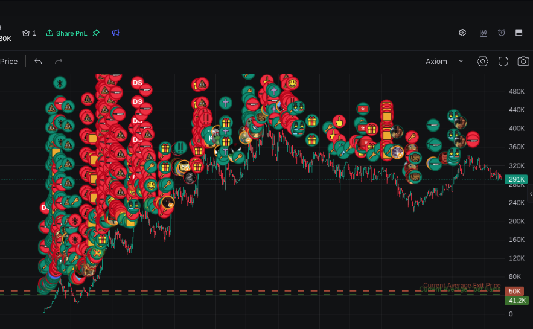Screen dimensions: 533x329
Task: Toggle the bottom panel layout icon
Action: tap(519, 33)
